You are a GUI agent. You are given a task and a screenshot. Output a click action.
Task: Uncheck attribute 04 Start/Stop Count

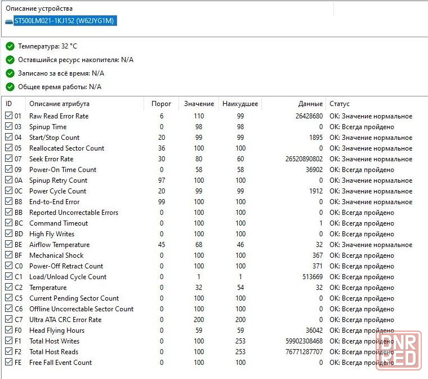[x=9, y=136]
